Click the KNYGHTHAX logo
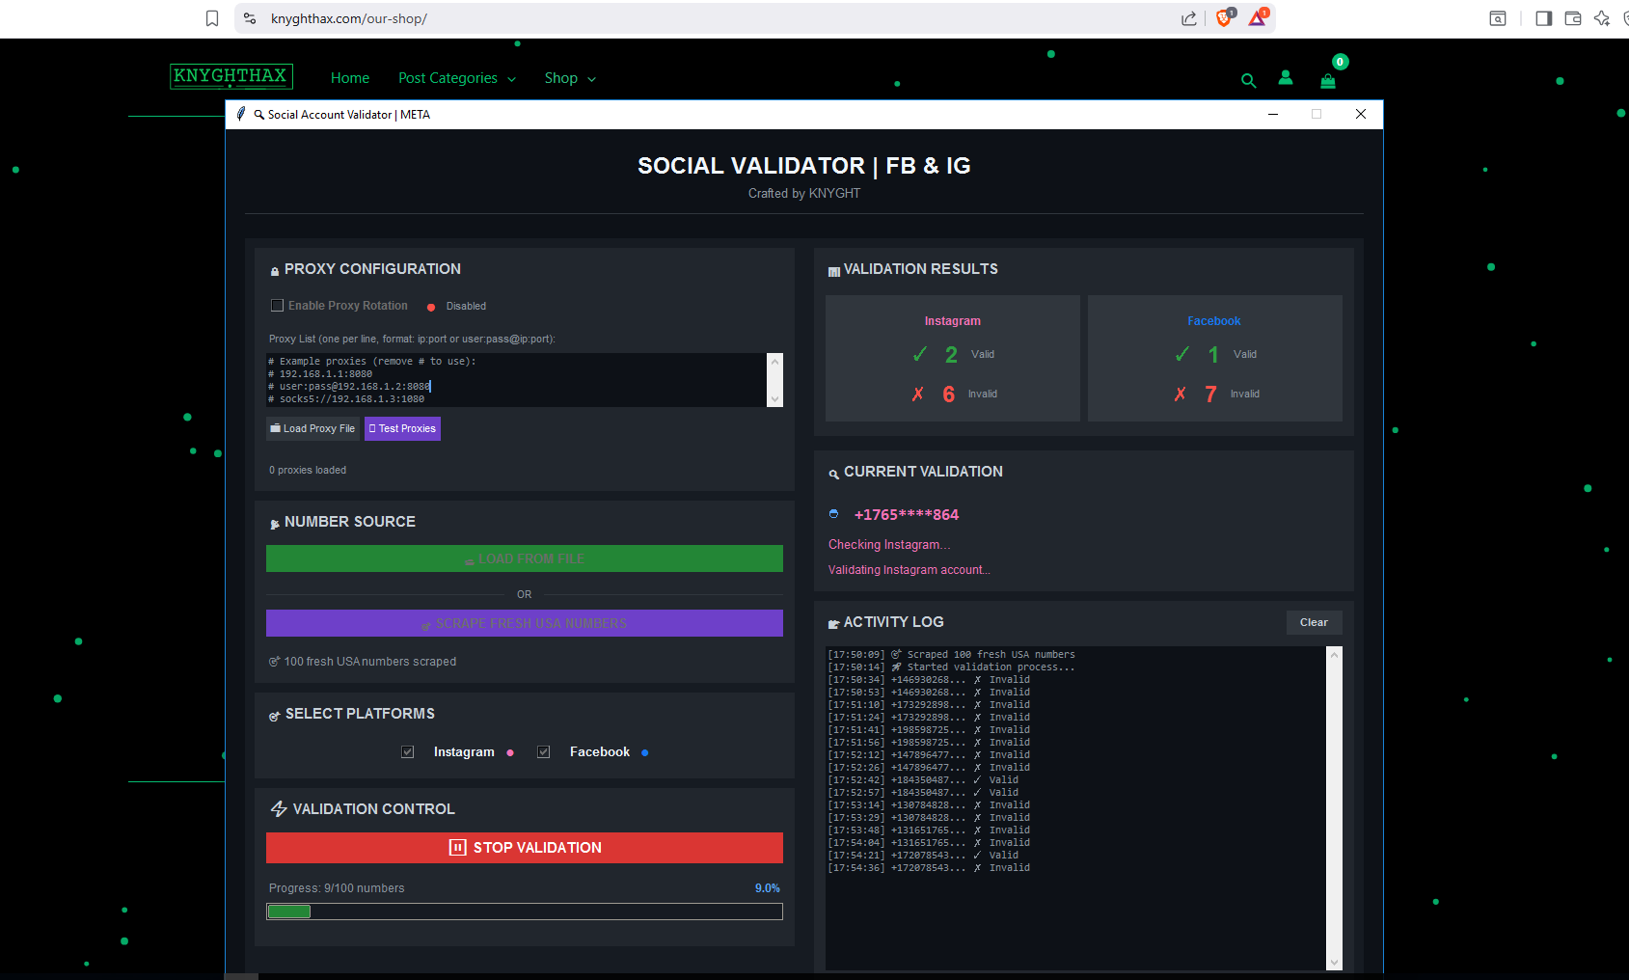This screenshot has width=1629, height=980. click(x=231, y=76)
